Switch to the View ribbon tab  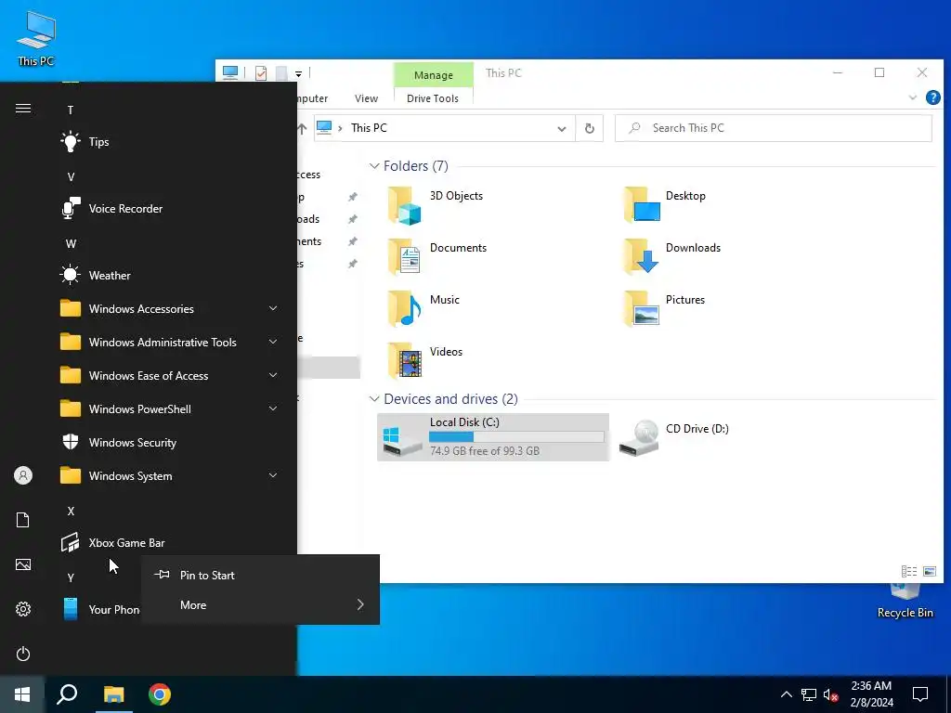tap(366, 98)
